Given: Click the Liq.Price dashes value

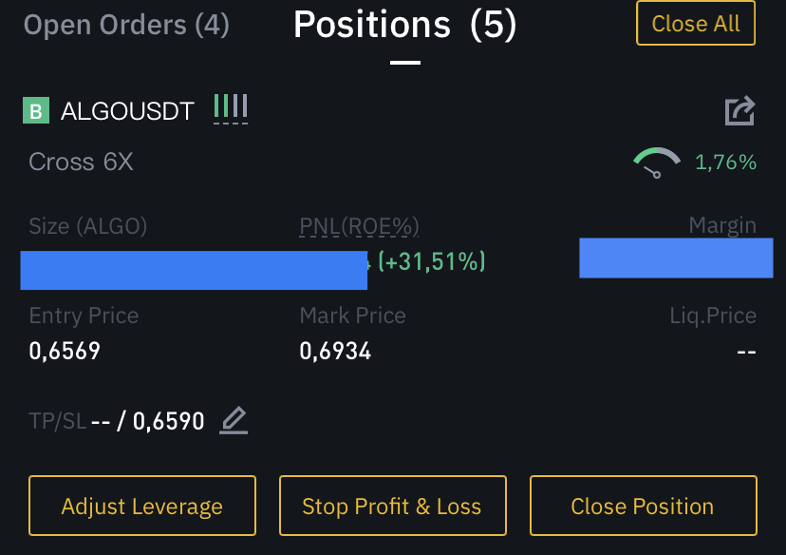Looking at the screenshot, I should [x=746, y=352].
